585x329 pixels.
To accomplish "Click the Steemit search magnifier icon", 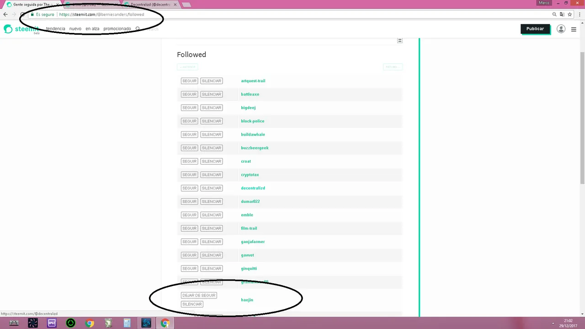I will tap(138, 29).
